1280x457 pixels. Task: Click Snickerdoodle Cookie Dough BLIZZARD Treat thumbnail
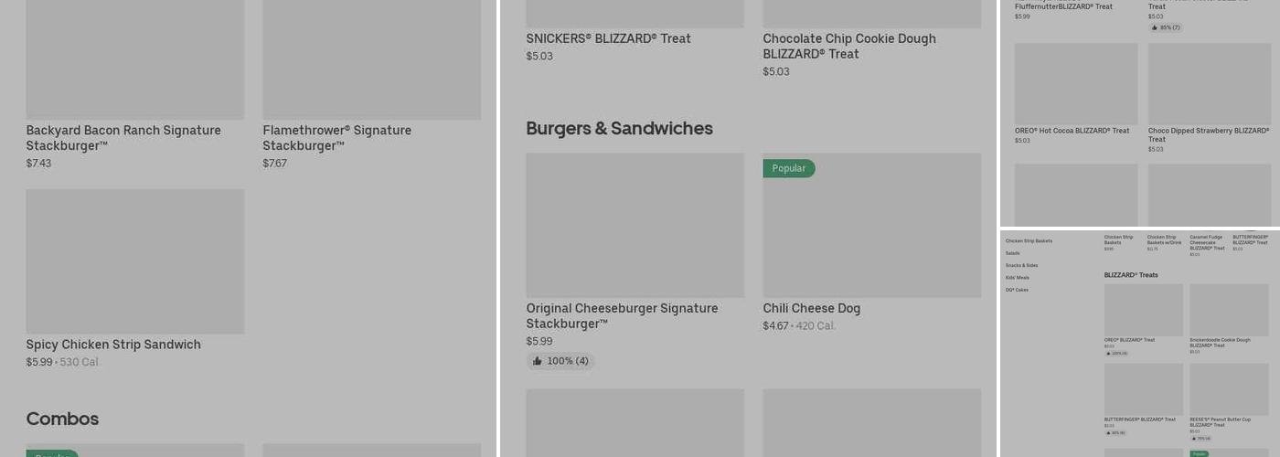pos(1229,310)
